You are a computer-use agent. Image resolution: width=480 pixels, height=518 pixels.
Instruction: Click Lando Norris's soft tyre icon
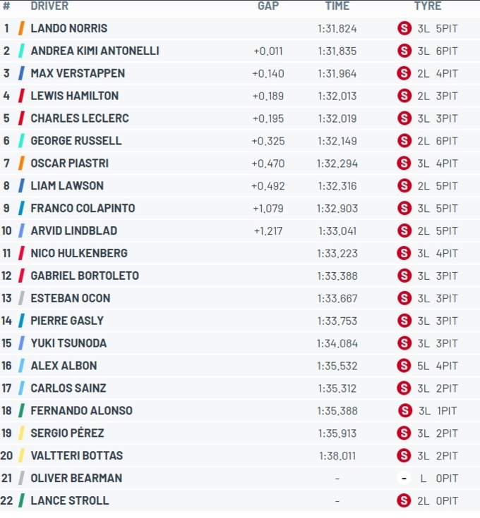404,28
